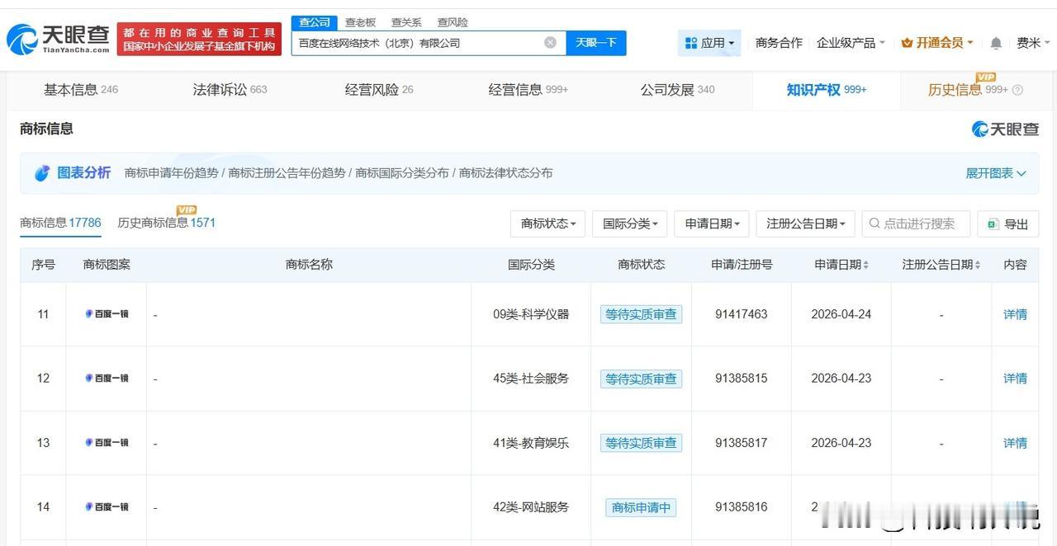
Task: Click the 点击进行搜索 table search field
Action: tap(916, 224)
